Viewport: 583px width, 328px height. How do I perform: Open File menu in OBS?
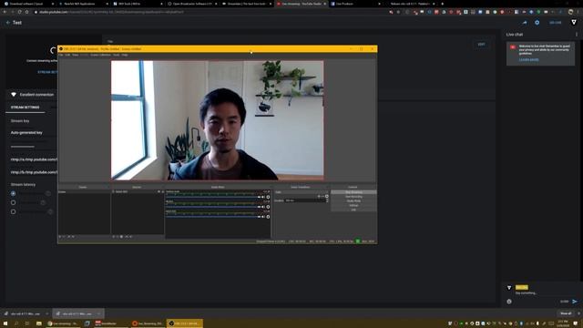pos(61,55)
